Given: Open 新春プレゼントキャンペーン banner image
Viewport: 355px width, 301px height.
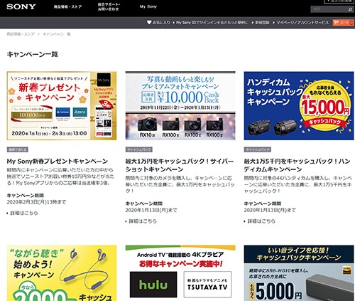Looking at the screenshot, I should [x=62, y=105].
